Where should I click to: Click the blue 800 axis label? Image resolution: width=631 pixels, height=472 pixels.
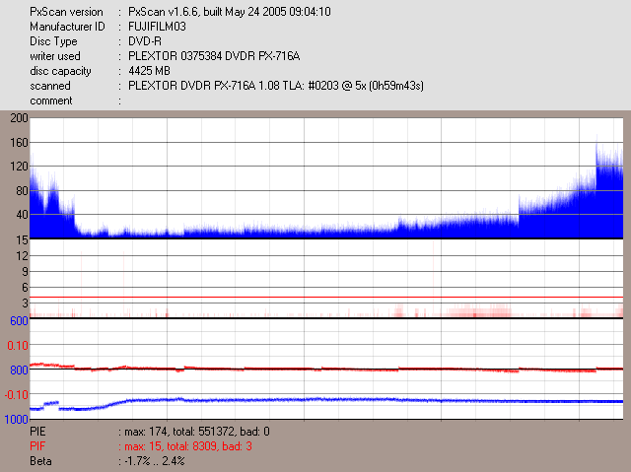[19, 371]
